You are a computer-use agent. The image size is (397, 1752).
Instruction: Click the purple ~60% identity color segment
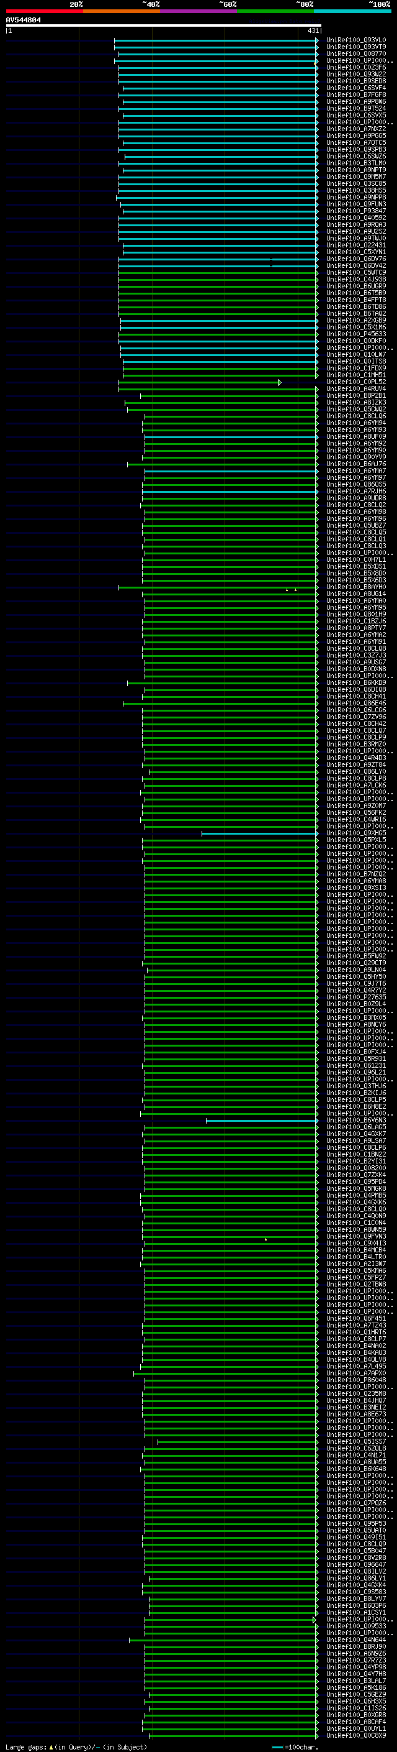(198, 11)
